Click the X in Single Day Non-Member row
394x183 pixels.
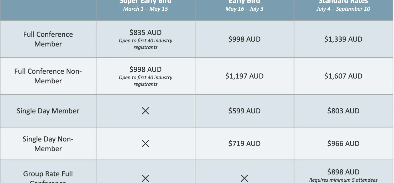[x=145, y=143]
